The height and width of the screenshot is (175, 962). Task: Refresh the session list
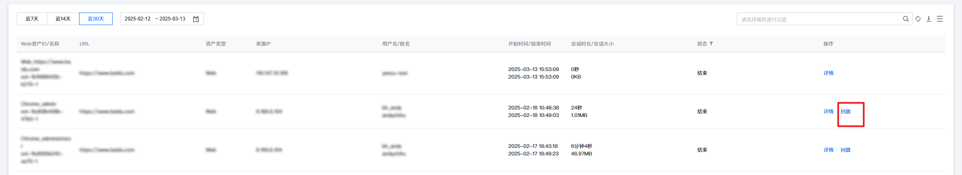tap(918, 19)
